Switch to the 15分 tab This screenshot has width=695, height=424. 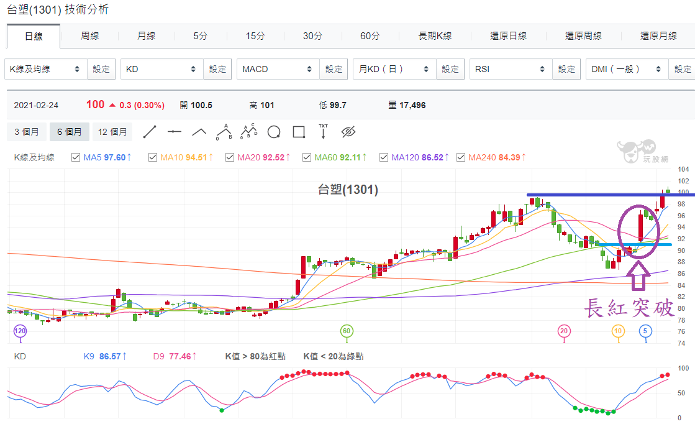click(x=255, y=36)
